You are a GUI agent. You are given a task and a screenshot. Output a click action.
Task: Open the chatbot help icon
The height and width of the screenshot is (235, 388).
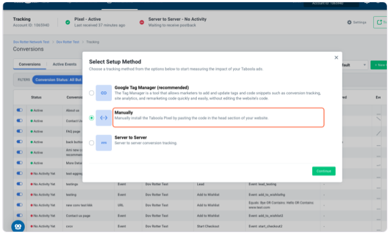(18, 227)
